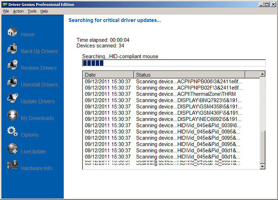Open the Hardware Info section
278x200 pixels.
(x=37, y=168)
